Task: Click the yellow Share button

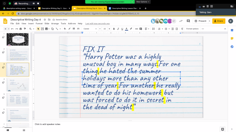Action: click(x=218, y=21)
